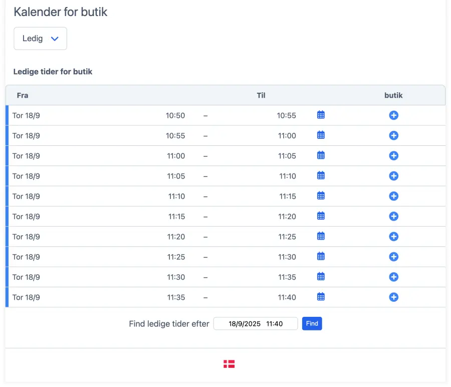This screenshot has width=451, height=387.
Task: Click the calendar icon for the 11:25 slot
Action: point(321,257)
